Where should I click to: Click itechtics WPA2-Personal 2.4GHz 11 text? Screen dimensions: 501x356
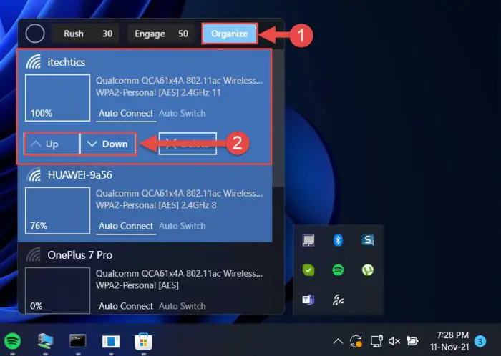pyautogui.click(x=158, y=92)
